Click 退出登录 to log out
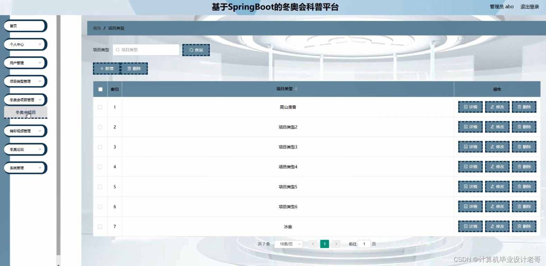This screenshot has width=546, height=266. [x=530, y=7]
